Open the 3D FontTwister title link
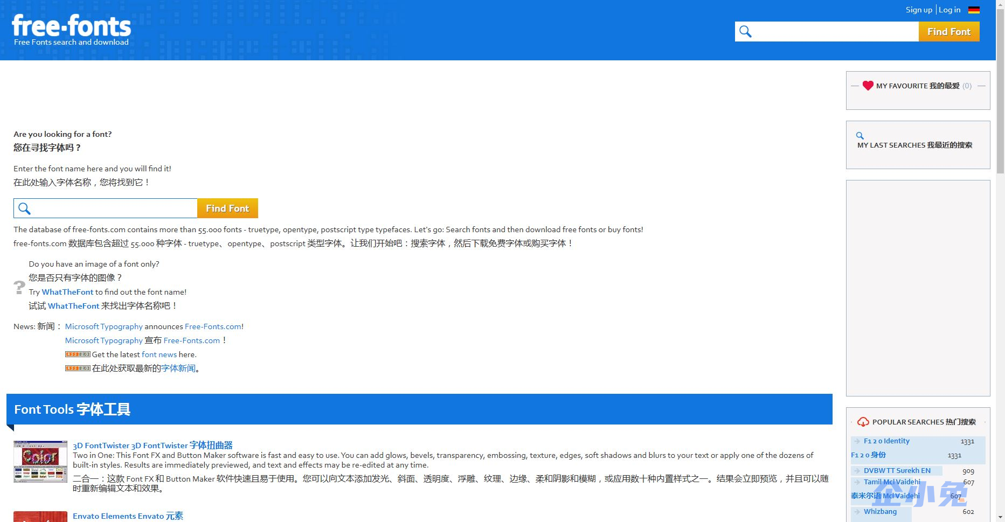This screenshot has height=522, width=1005. pyautogui.click(x=153, y=446)
